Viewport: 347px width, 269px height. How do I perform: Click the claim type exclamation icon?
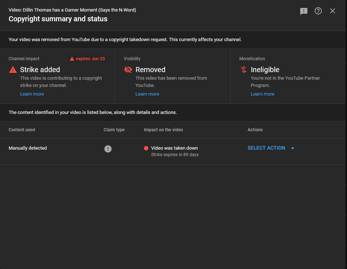(108, 149)
